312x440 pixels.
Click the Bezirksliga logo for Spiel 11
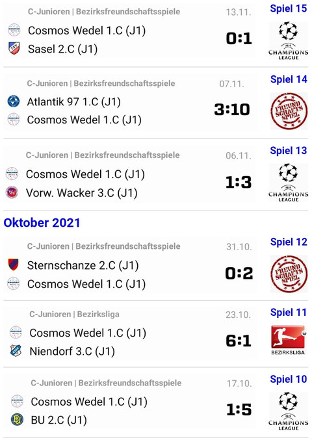(x=288, y=340)
